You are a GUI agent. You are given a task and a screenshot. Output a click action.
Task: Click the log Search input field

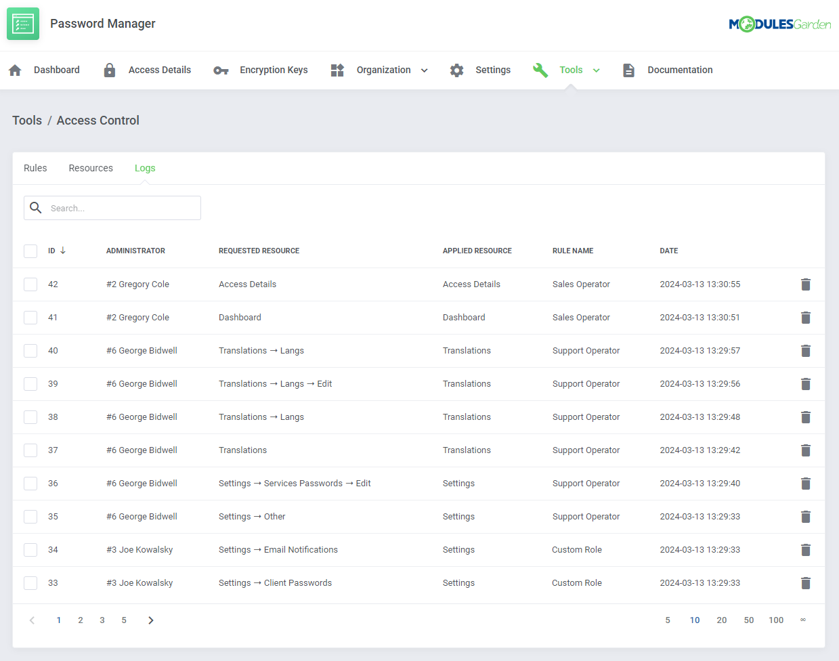(x=122, y=209)
